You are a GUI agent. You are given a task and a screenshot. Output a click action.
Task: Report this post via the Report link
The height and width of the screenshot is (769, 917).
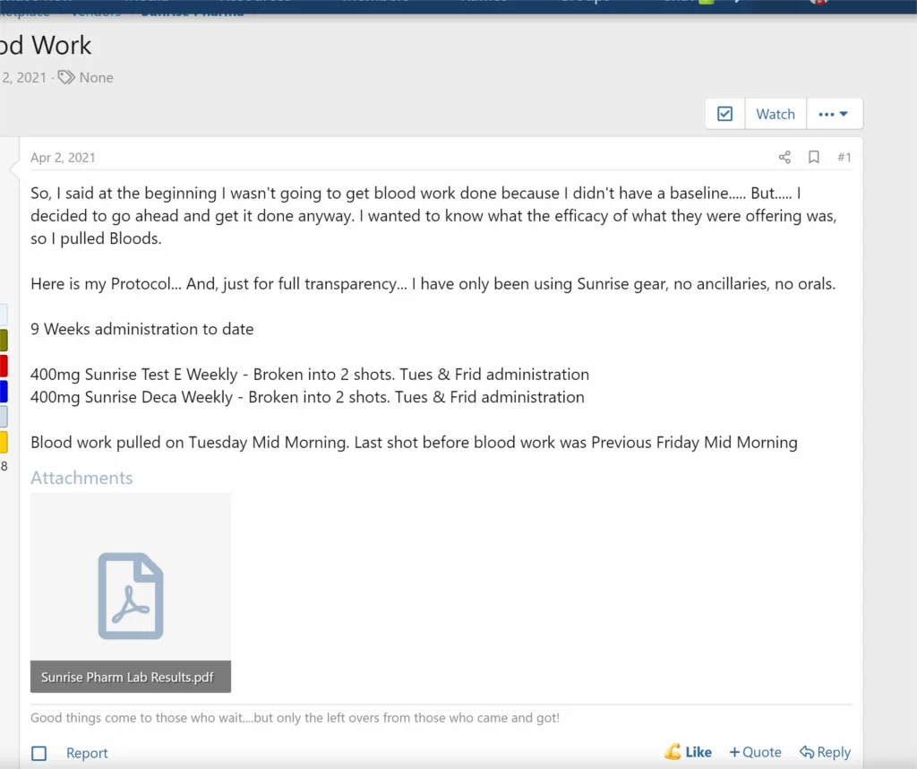tap(87, 754)
